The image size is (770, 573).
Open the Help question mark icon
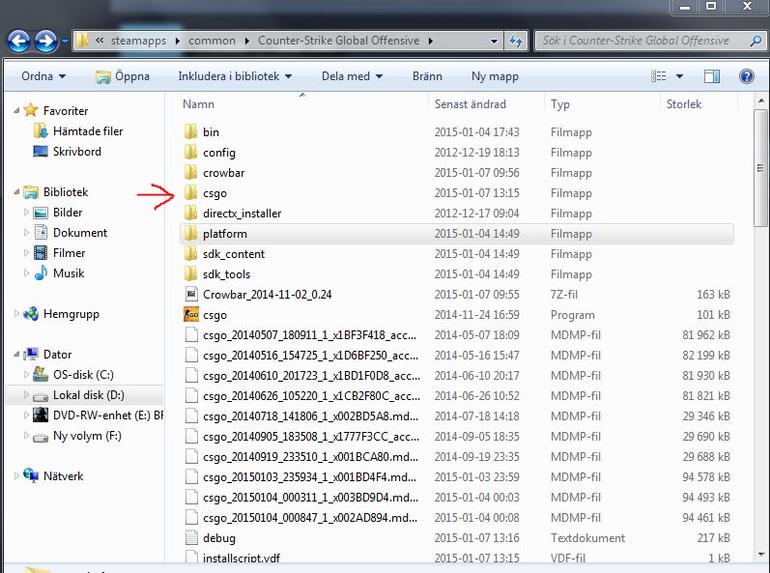coord(747,76)
